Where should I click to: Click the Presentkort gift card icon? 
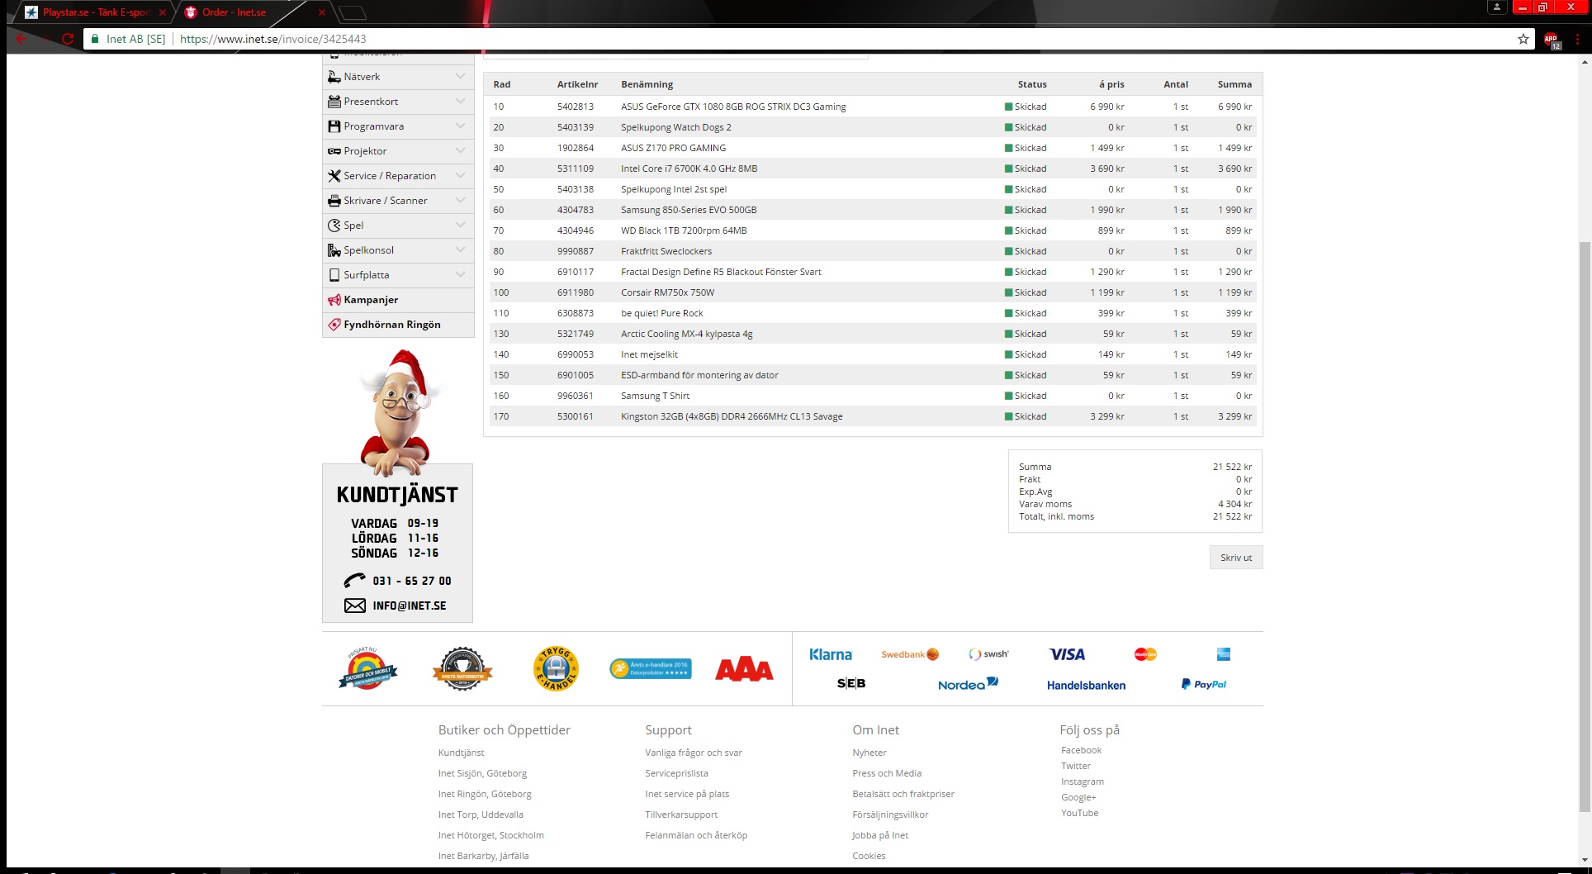coord(334,102)
